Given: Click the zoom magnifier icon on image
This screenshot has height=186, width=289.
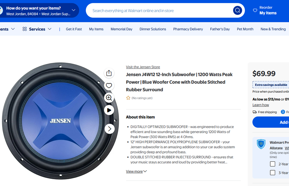Looking at the screenshot, I should point(109,98).
